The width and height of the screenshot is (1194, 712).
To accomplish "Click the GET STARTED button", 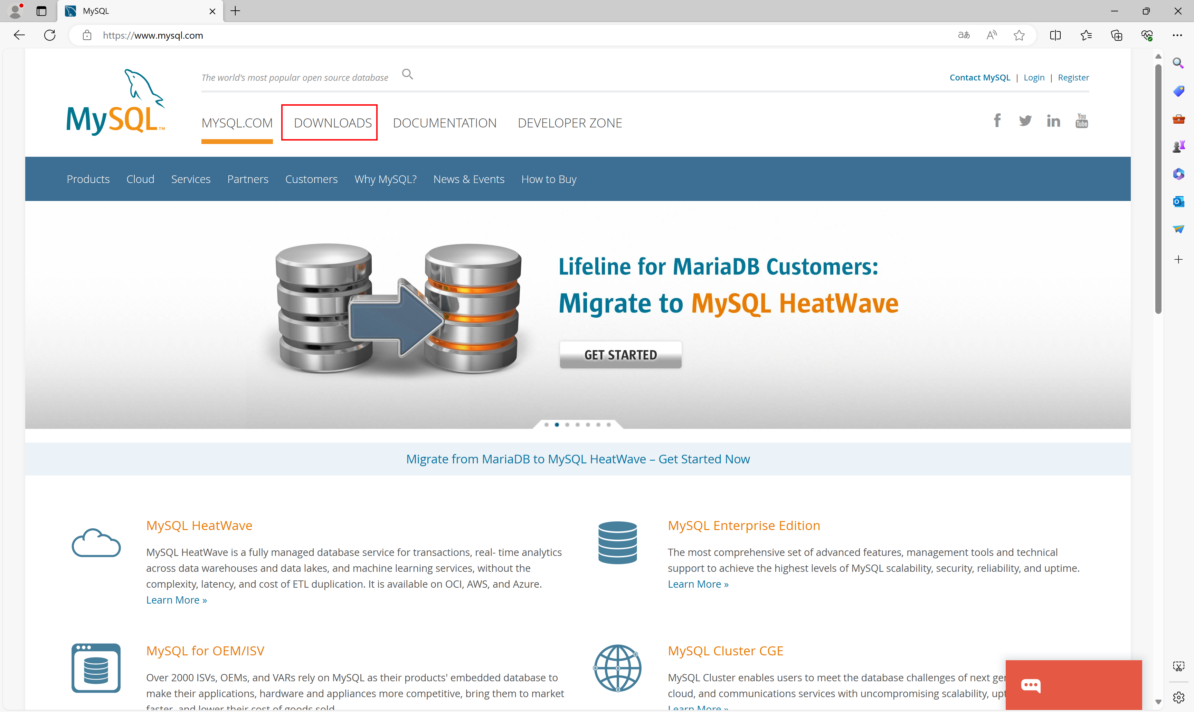I will pos(620,355).
